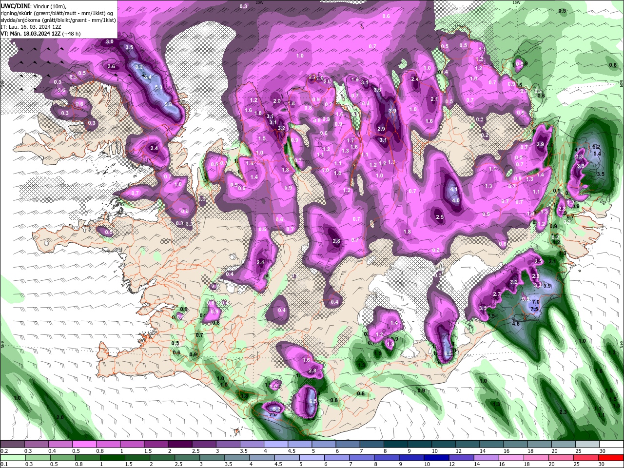Viewport: 624px width, 468px height.
Task: Pick snow scale swatch between 6 and 7
Action: click(x=348, y=444)
